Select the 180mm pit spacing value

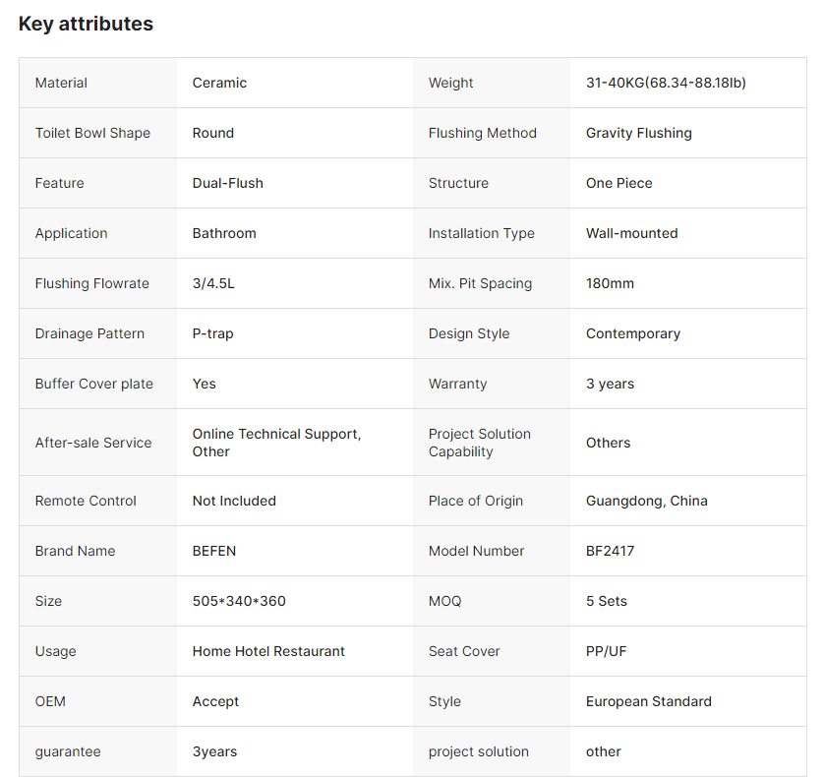610,283
